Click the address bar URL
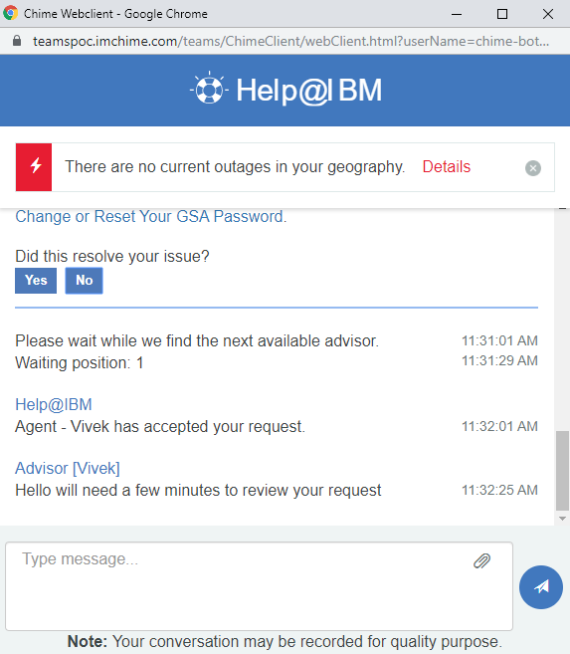 point(290,41)
